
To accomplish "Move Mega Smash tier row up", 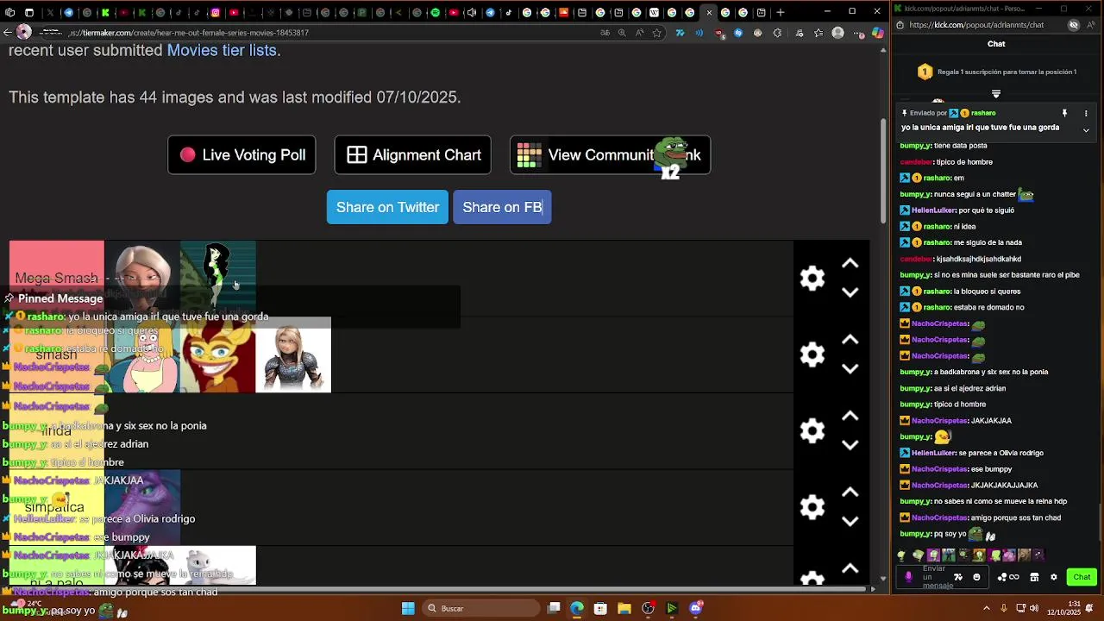I will coord(850,263).
